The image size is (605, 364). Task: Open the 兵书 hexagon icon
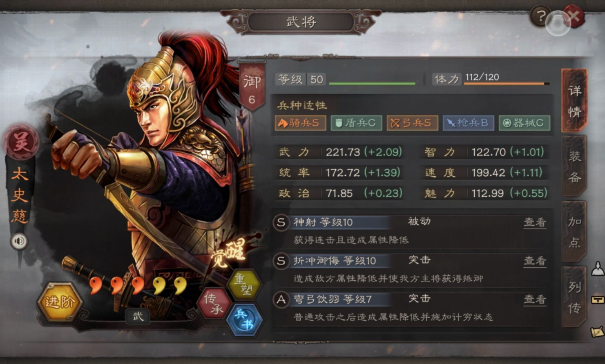244,320
